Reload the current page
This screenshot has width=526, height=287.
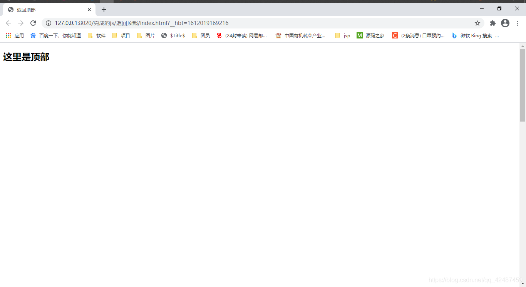click(x=33, y=23)
